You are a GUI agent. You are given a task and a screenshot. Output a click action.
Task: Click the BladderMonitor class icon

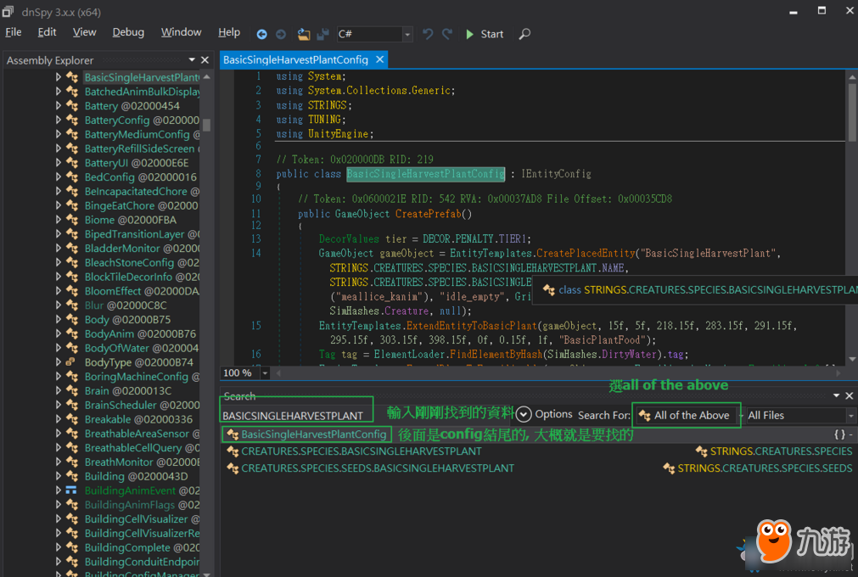point(71,248)
